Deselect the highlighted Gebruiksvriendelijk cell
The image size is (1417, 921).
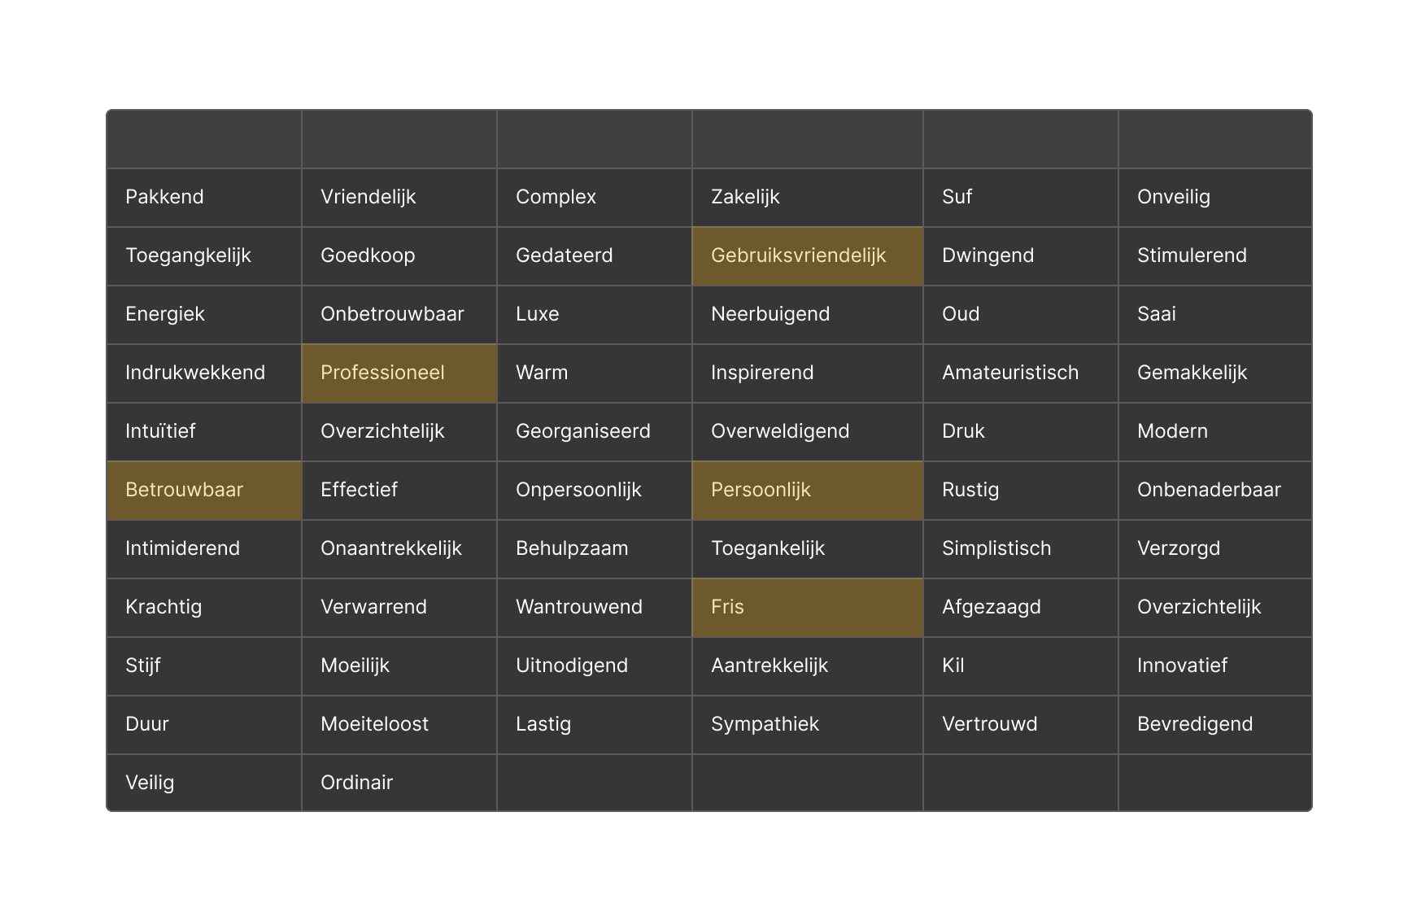tap(807, 255)
